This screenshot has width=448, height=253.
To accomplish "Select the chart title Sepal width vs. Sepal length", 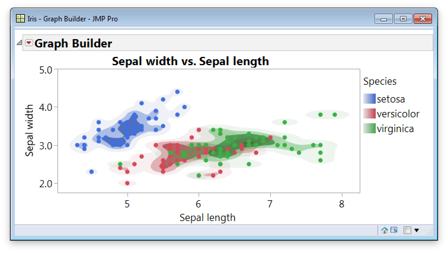I will coord(190,61).
